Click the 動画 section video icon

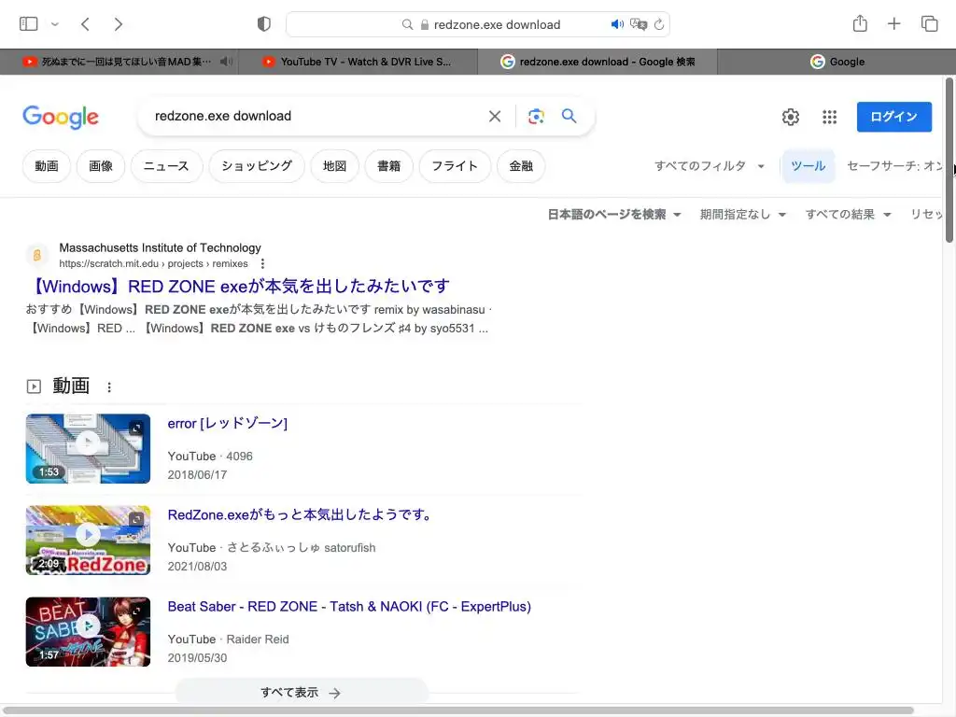point(34,386)
